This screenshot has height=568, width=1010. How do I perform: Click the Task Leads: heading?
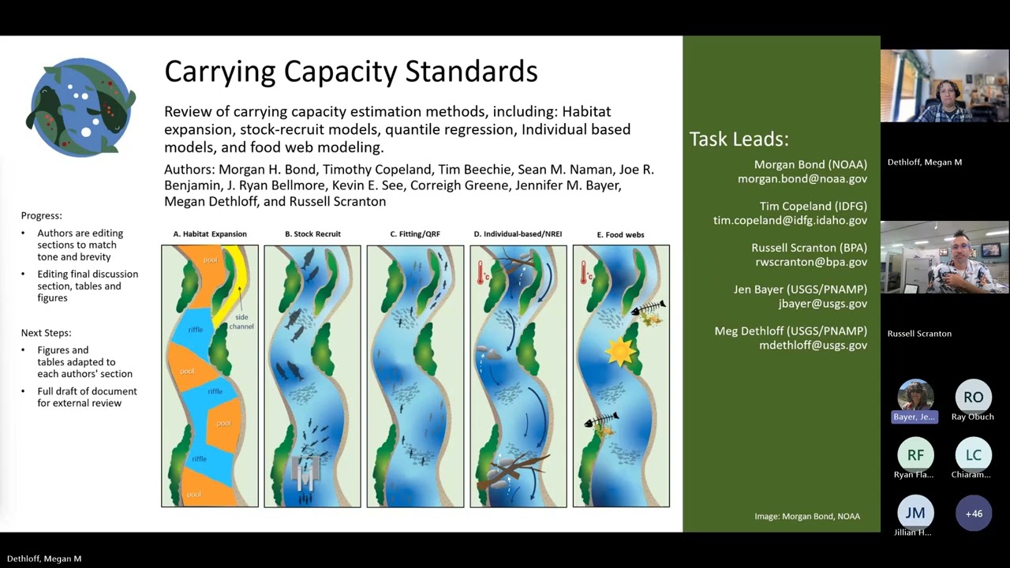click(x=739, y=140)
